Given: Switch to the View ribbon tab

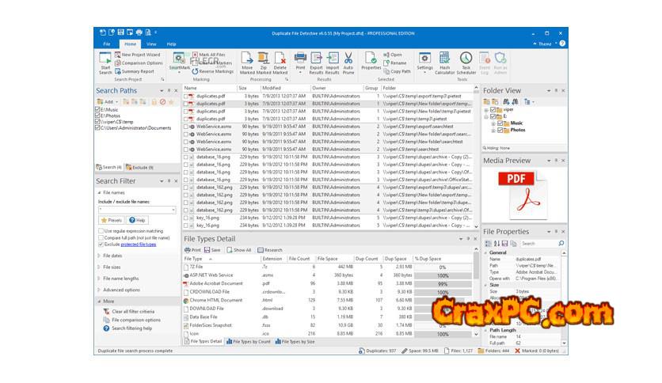Looking at the screenshot, I should [151, 44].
